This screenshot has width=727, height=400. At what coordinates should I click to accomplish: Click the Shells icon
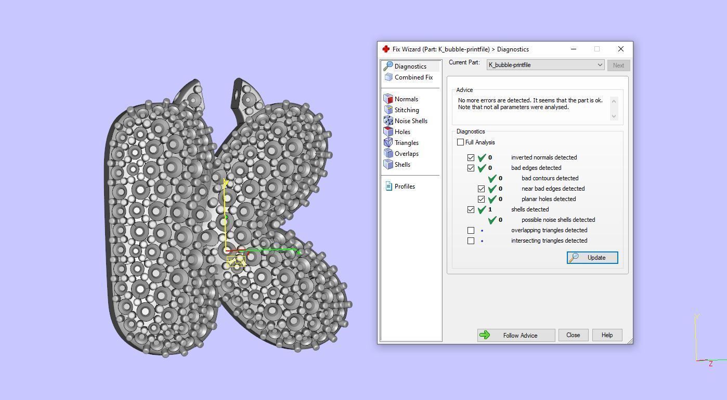388,164
